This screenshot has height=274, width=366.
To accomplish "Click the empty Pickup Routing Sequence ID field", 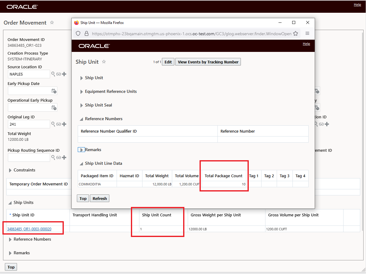I will pyautogui.click(x=29, y=157).
